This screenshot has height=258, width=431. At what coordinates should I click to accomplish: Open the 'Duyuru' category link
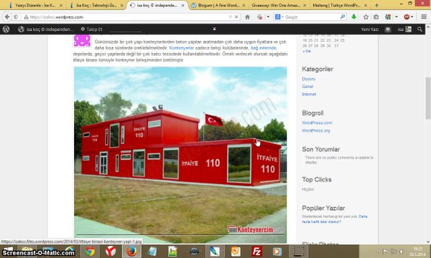(x=308, y=79)
